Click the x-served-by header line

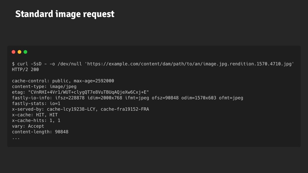coord(81,109)
